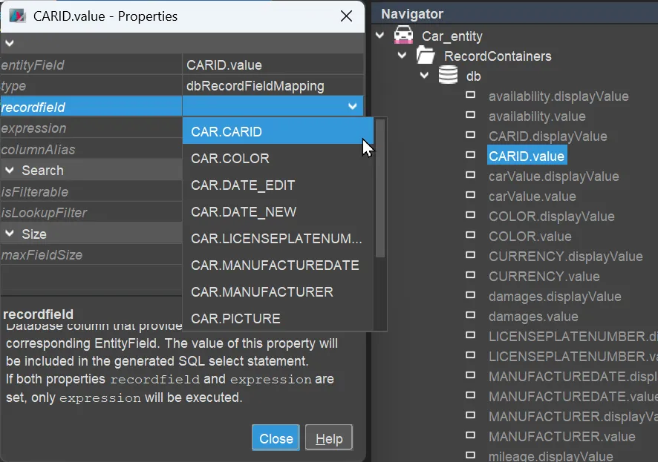Click the Close button
The height and width of the screenshot is (462, 658).
[276, 438]
